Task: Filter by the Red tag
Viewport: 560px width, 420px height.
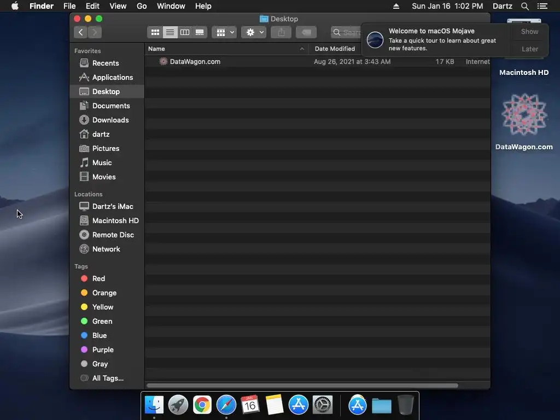Action: click(x=107, y=278)
